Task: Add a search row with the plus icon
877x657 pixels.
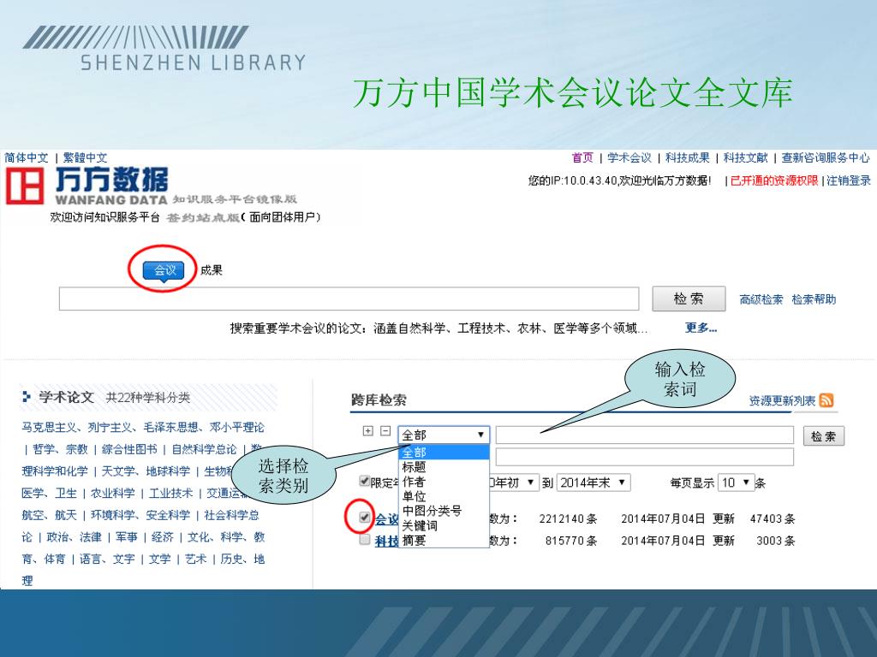Action: [x=368, y=431]
